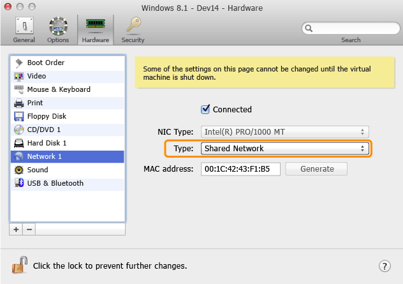Click the USB Bluetooth icon
The image size is (403, 284).
[19, 183]
